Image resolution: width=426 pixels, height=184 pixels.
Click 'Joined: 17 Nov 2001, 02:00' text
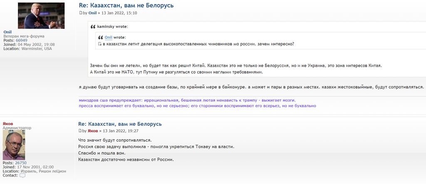28,167
